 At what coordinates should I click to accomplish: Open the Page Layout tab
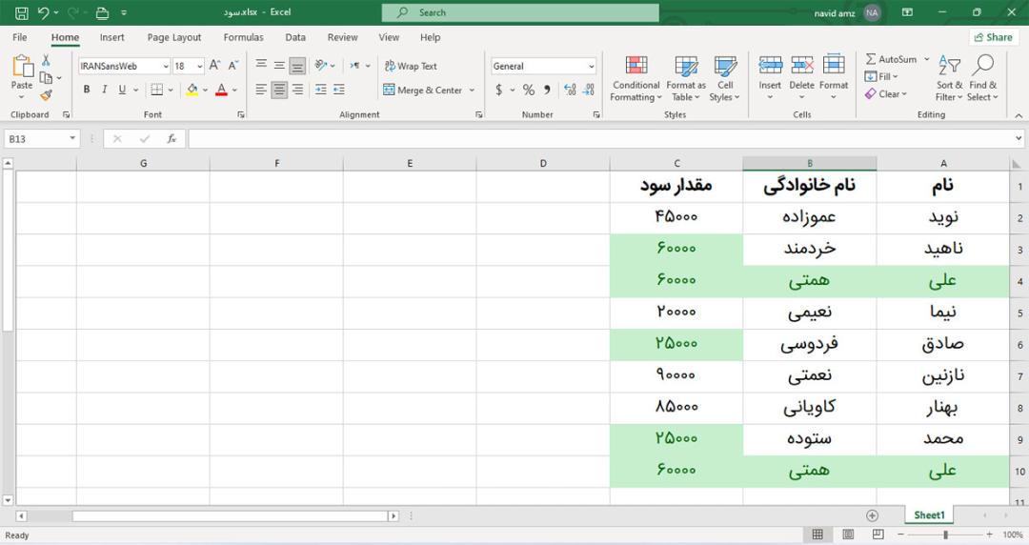[x=174, y=37]
